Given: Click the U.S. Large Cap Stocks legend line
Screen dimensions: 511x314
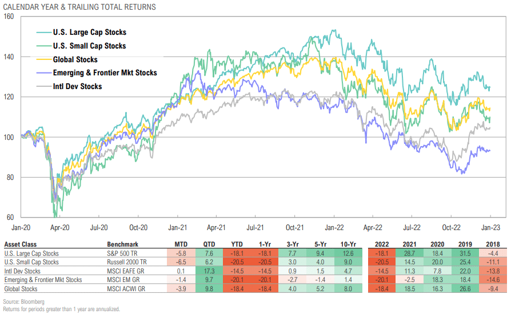Looking at the screenshot, I should click(x=44, y=32).
